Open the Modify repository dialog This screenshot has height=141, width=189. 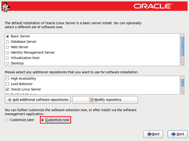[105, 100]
